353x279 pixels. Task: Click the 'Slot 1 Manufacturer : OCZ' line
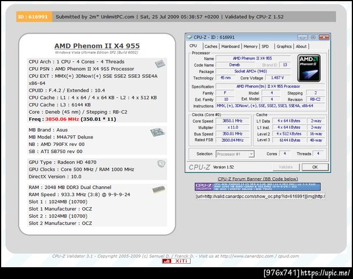[61, 209]
